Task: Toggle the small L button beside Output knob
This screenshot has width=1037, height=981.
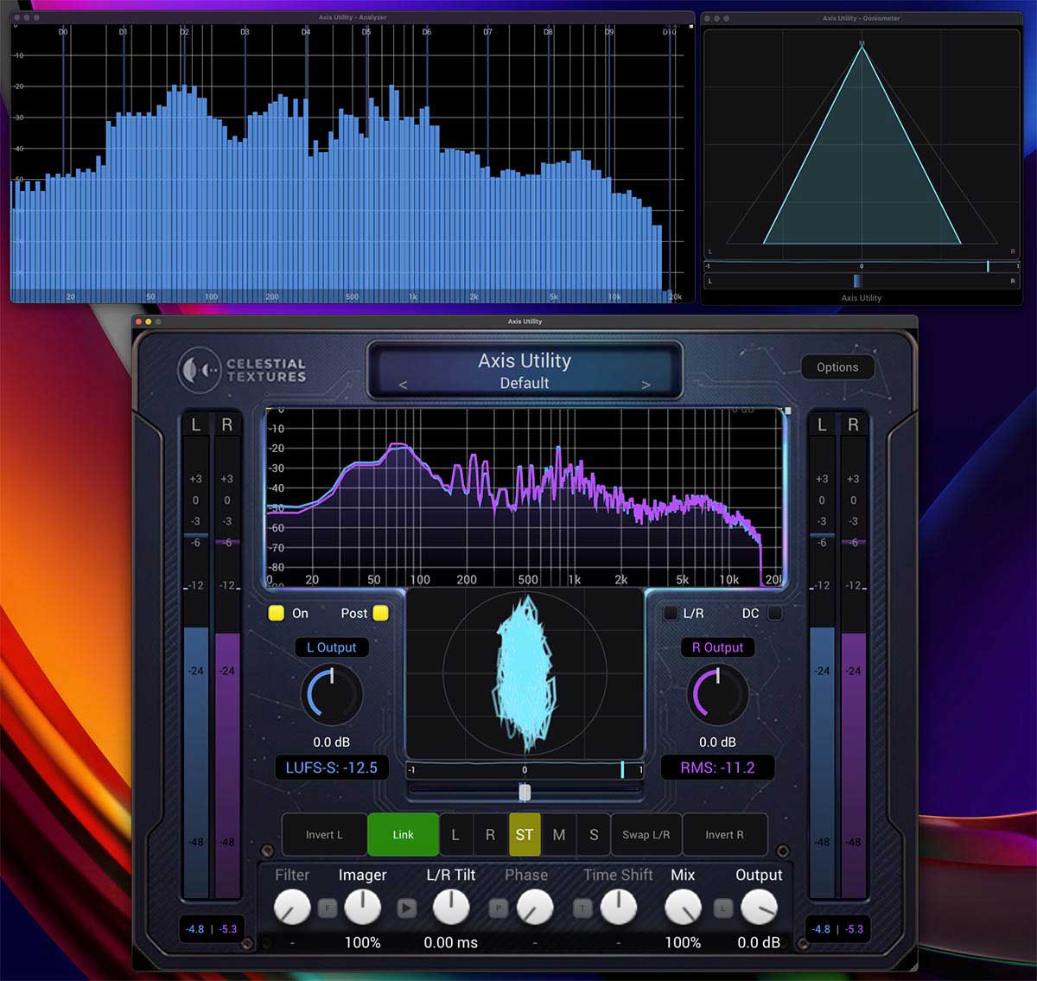Action: coord(724,908)
